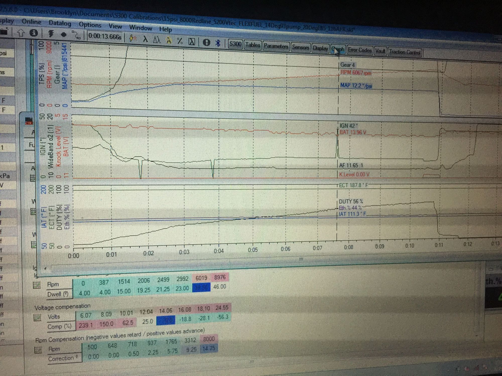Screen dimensions: 502x376
Task: Click grid icon beside Voltage compensation table
Action: (38, 318)
